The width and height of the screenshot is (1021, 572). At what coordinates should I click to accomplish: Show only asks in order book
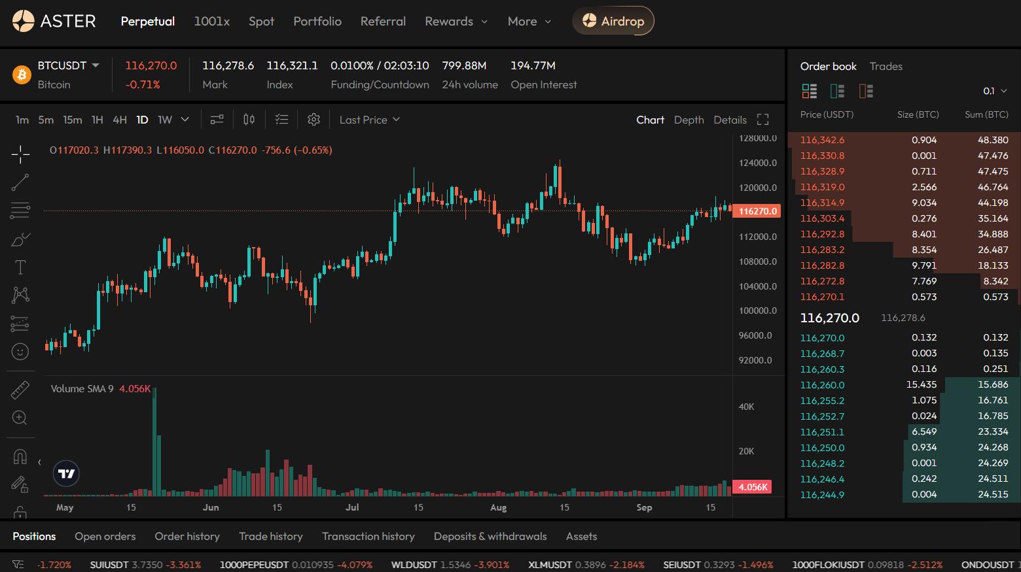click(865, 91)
